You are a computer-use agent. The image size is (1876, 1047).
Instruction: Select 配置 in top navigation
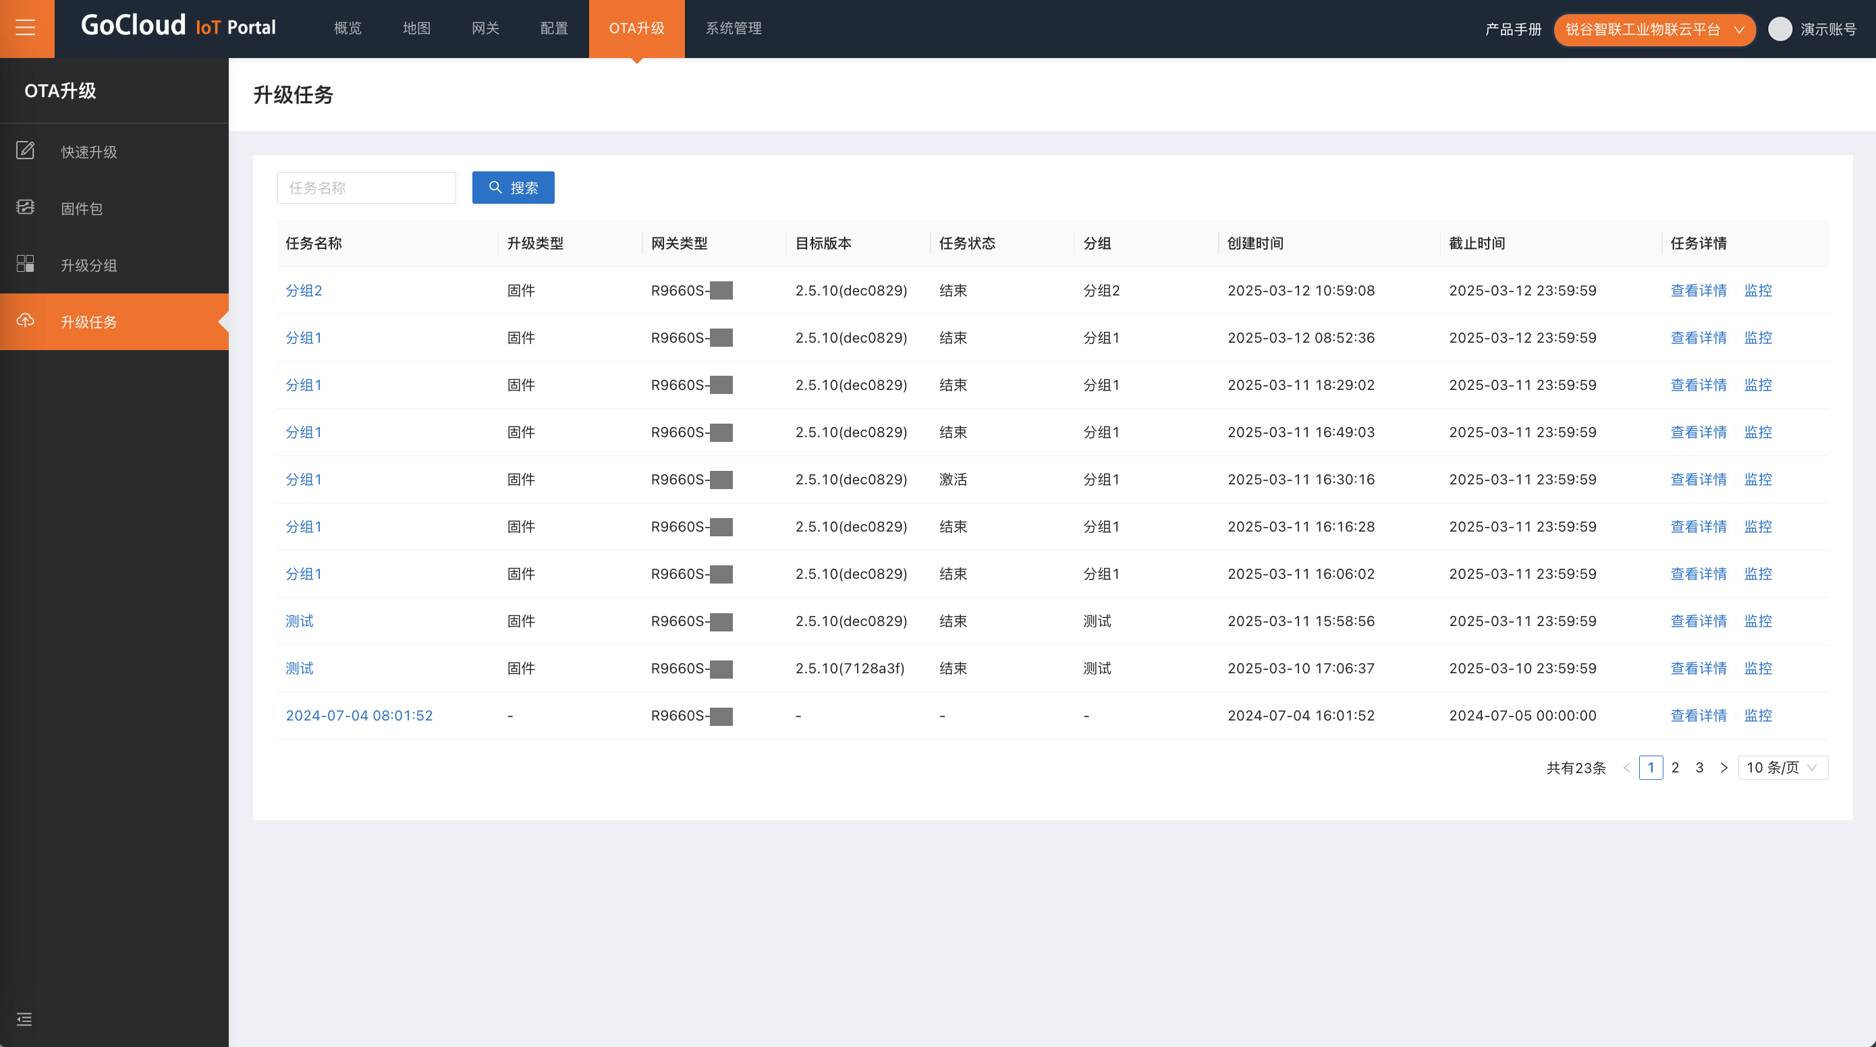[x=553, y=28]
